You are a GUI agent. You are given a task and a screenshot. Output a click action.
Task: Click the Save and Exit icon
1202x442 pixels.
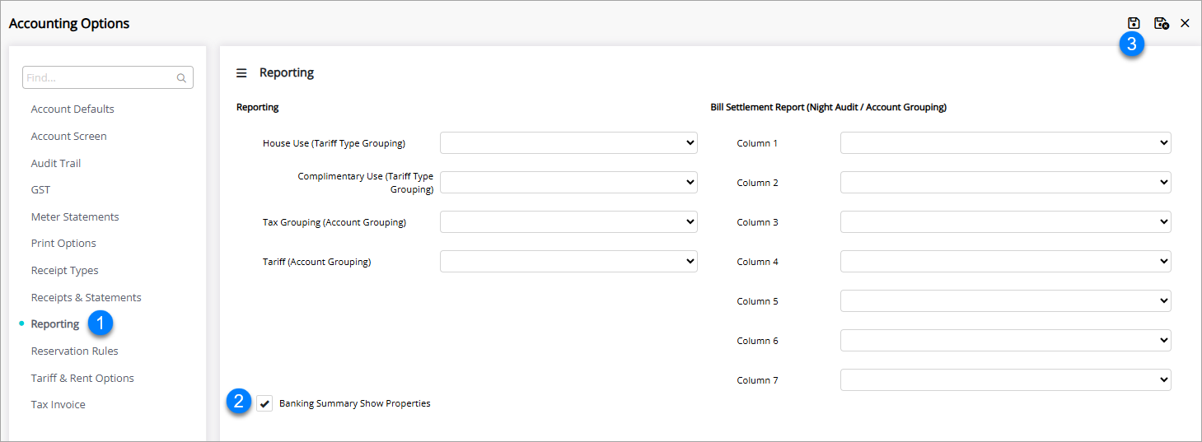tap(1161, 23)
